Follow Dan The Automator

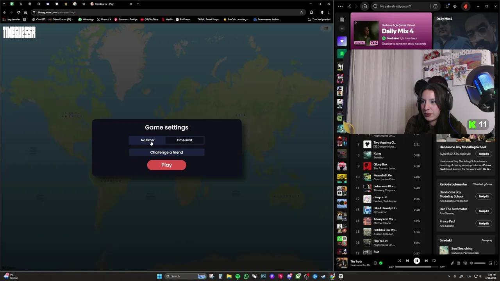(x=484, y=211)
